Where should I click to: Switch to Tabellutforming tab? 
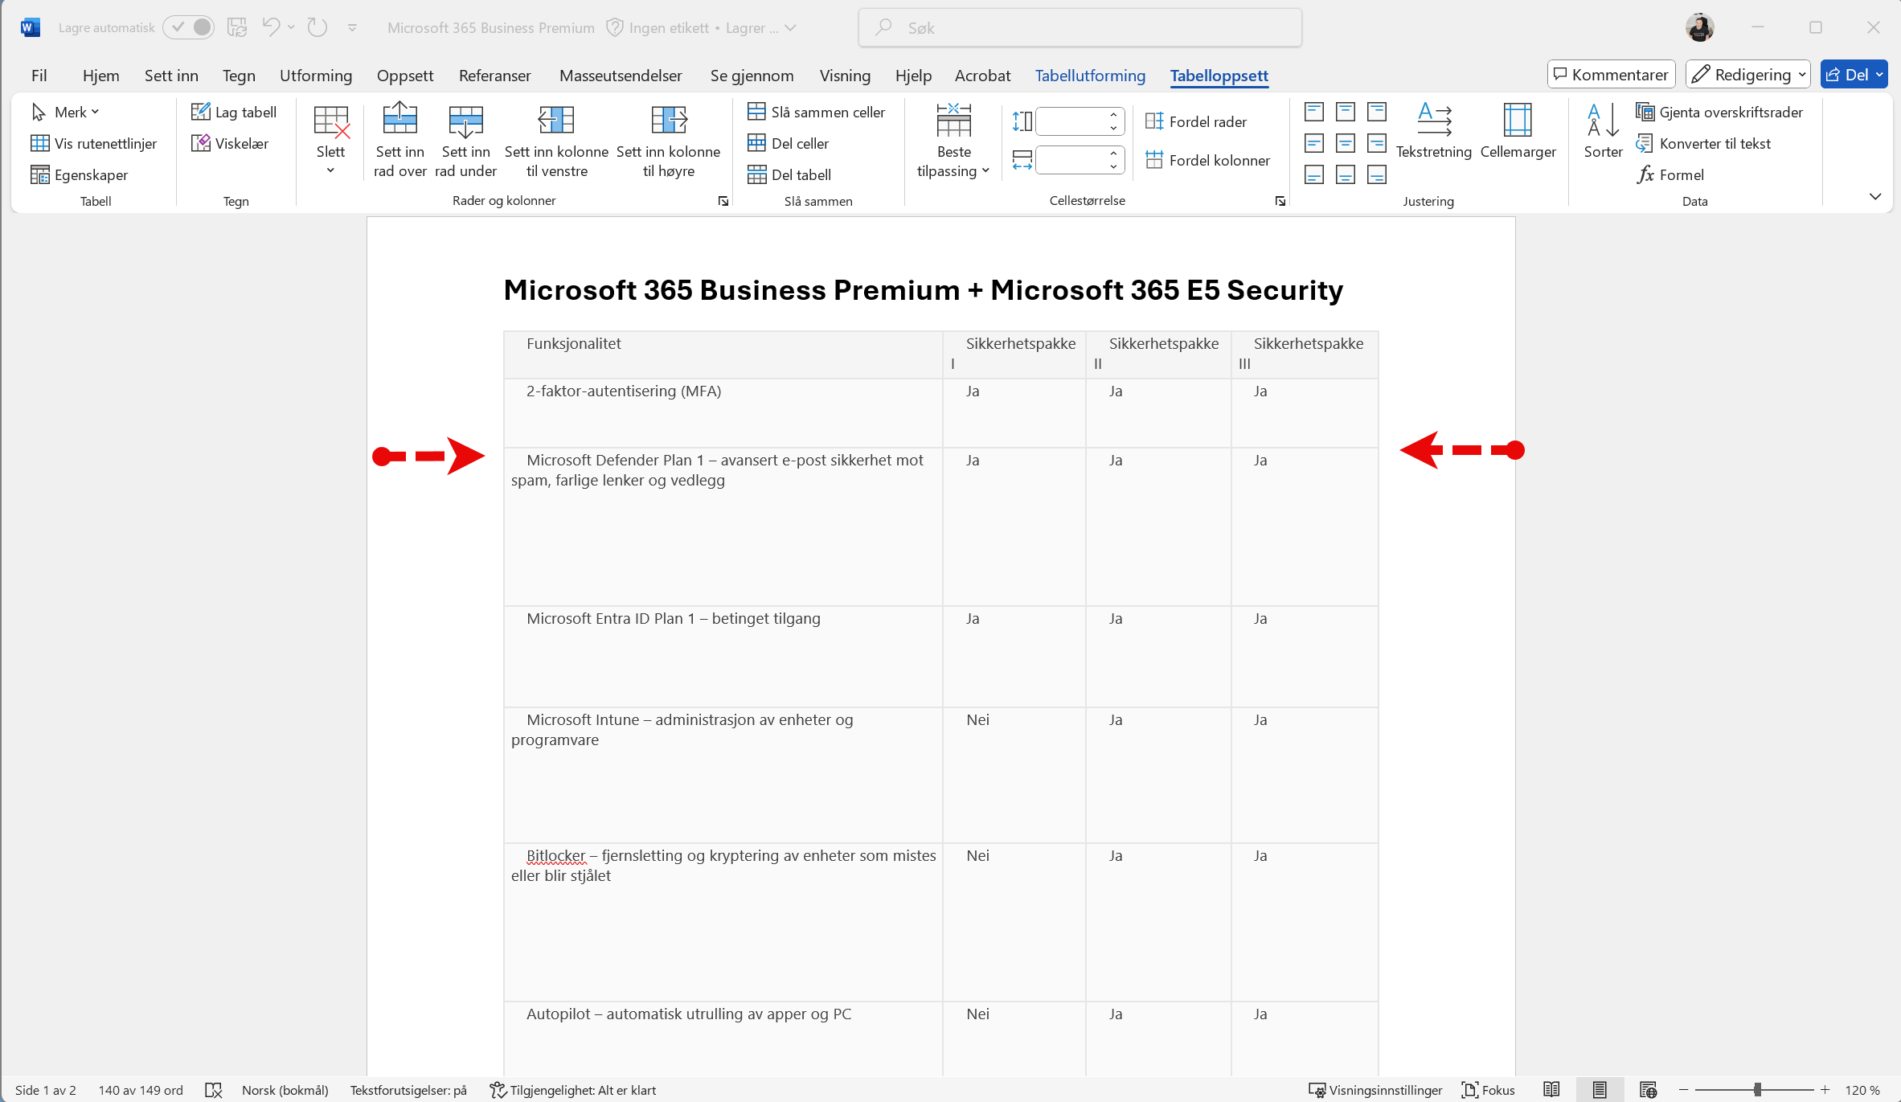coord(1090,75)
